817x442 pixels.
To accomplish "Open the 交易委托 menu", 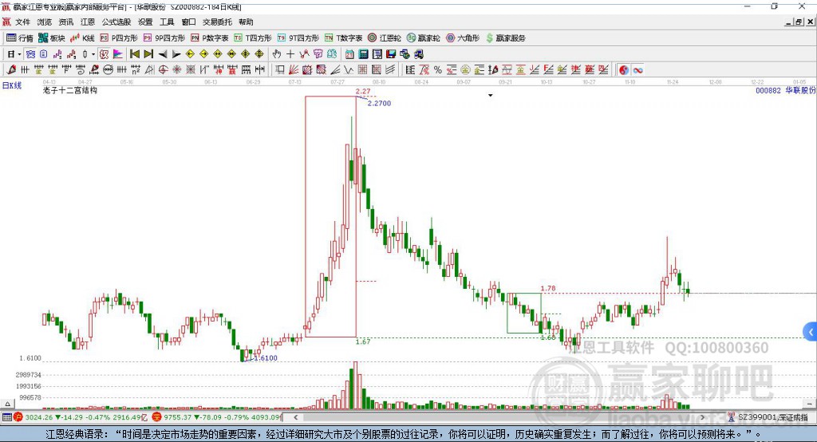I will coord(217,22).
